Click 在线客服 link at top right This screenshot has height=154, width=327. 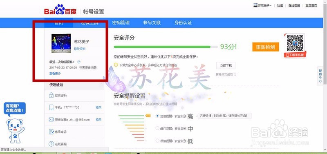click(294, 6)
